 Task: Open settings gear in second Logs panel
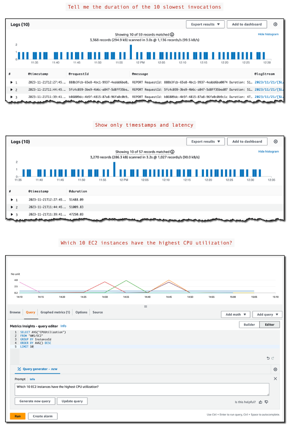pos(276,141)
